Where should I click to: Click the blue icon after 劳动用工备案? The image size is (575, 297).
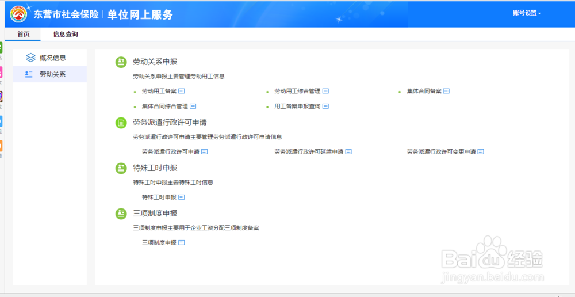pyautogui.click(x=182, y=91)
